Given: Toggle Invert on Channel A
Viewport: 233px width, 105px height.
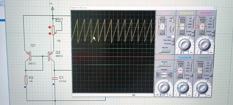Looking at the screenshot, I should [x=193, y=32].
